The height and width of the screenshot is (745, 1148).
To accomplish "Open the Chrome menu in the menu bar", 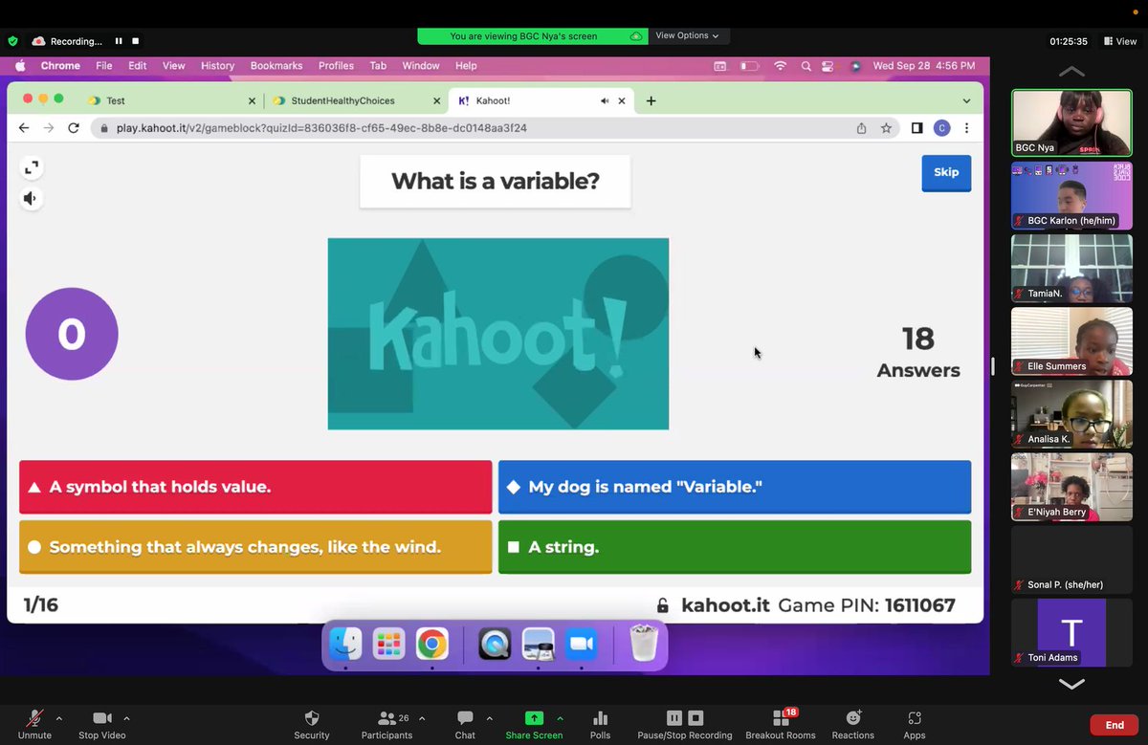I will pos(60,66).
